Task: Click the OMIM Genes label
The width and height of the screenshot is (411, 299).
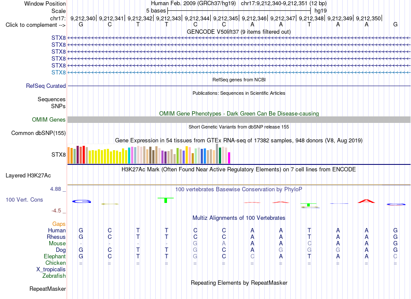Action: [x=49, y=120]
